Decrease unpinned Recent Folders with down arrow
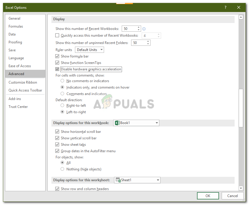Viewport: 249px width, 205px height. pyautogui.click(x=148, y=44)
